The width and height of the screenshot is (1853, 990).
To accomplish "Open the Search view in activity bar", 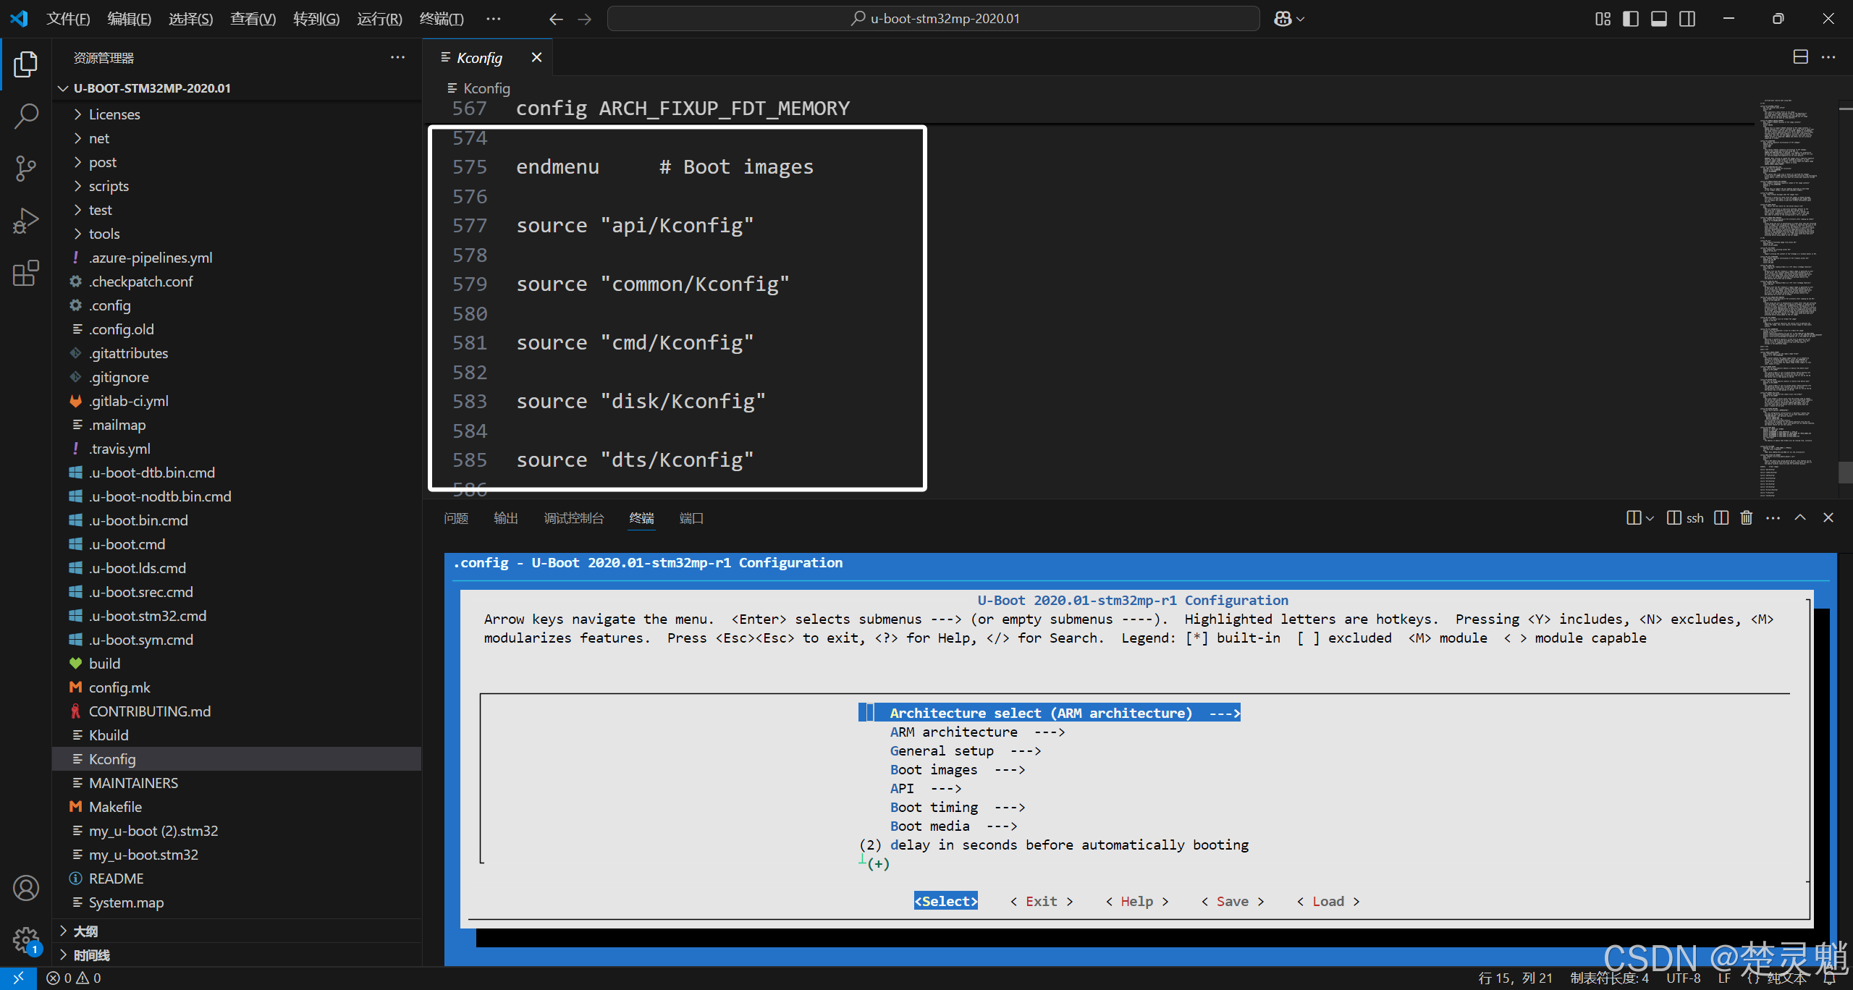I will click(x=26, y=116).
